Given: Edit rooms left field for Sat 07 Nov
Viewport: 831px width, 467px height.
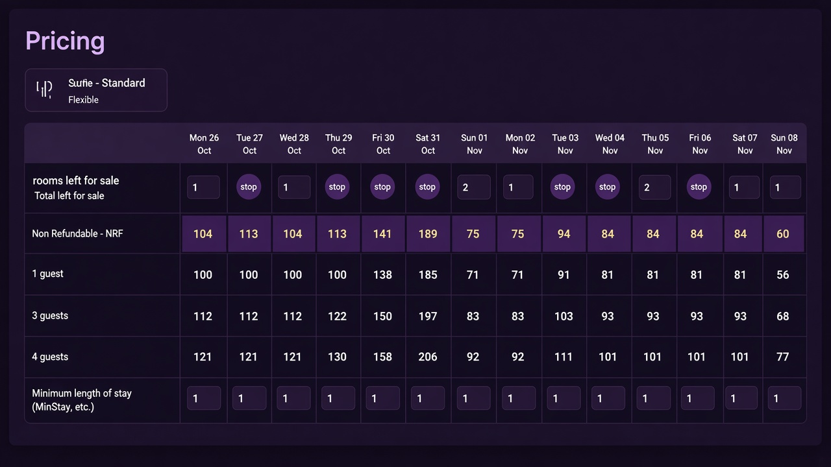Looking at the screenshot, I should click(743, 187).
